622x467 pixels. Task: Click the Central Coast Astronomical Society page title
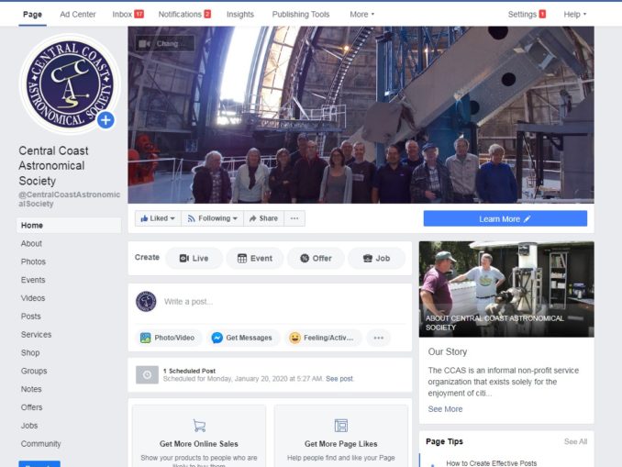[53, 166]
